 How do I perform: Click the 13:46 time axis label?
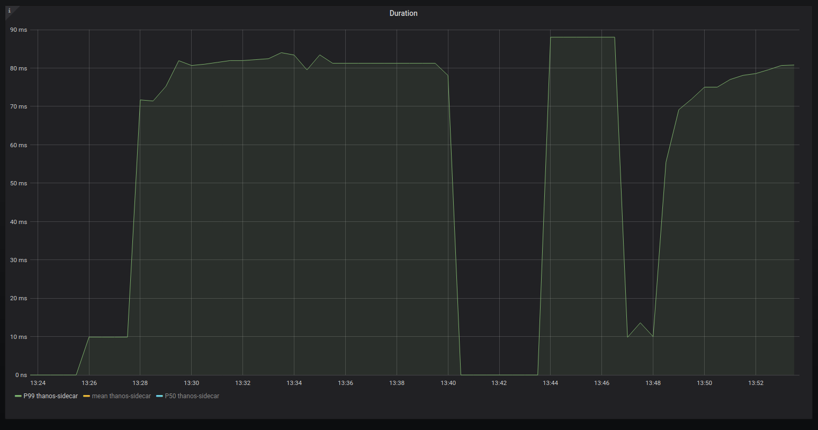pyautogui.click(x=602, y=383)
